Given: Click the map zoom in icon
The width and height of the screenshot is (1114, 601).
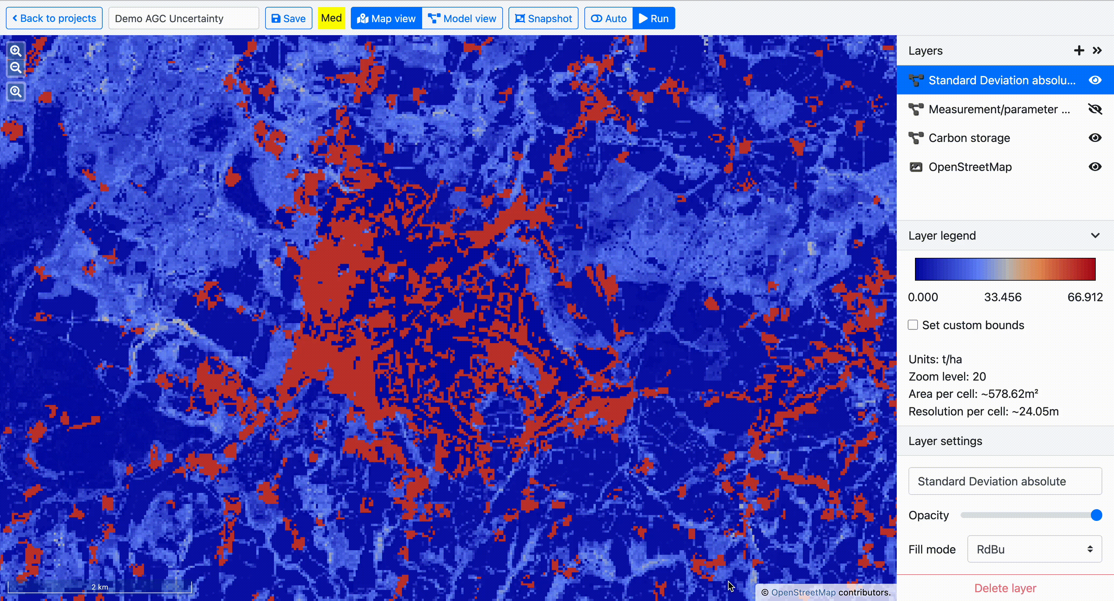Looking at the screenshot, I should (16, 51).
